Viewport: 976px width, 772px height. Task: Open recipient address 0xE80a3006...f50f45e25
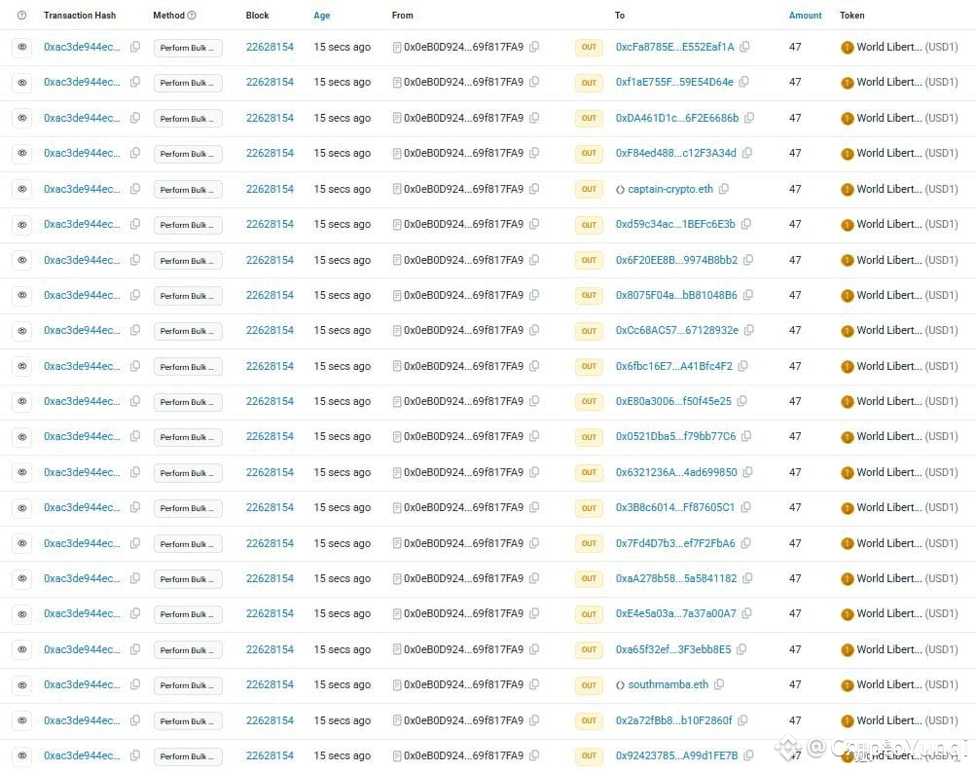(673, 401)
